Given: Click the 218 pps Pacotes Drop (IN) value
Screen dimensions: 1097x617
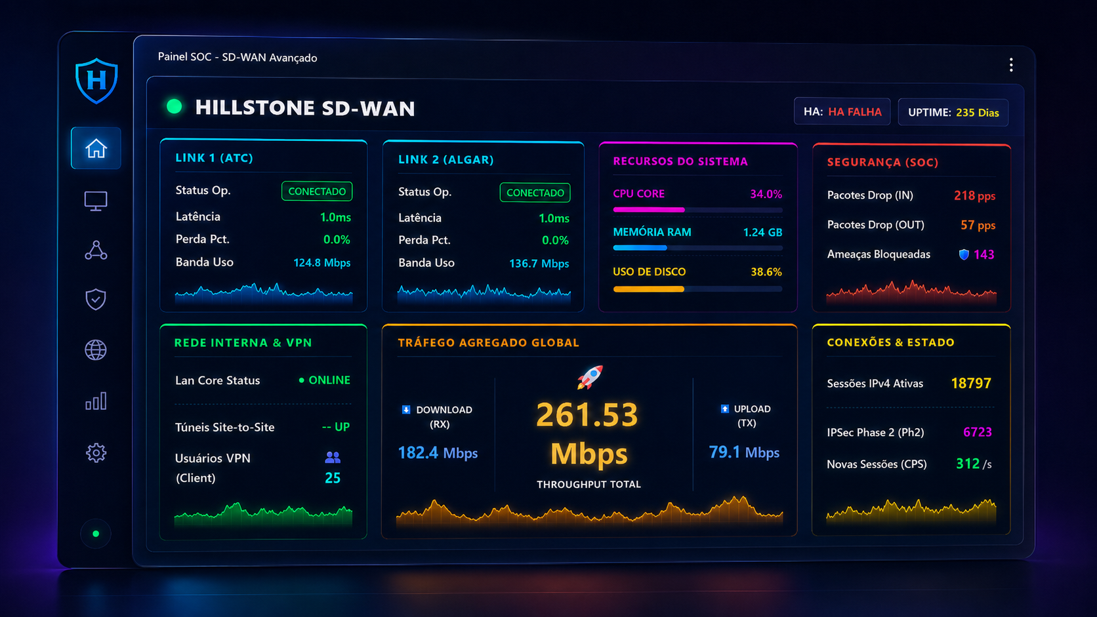Looking at the screenshot, I should (x=974, y=195).
